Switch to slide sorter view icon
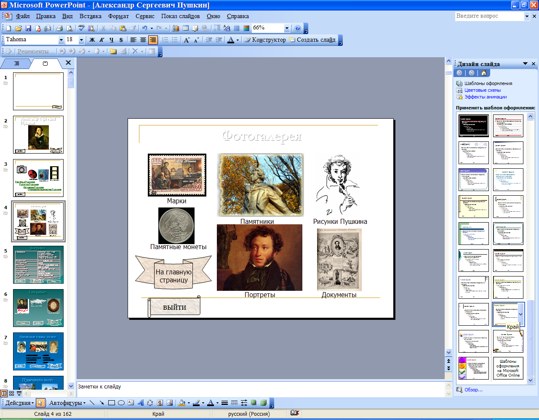539x420 pixels. click(x=11, y=394)
